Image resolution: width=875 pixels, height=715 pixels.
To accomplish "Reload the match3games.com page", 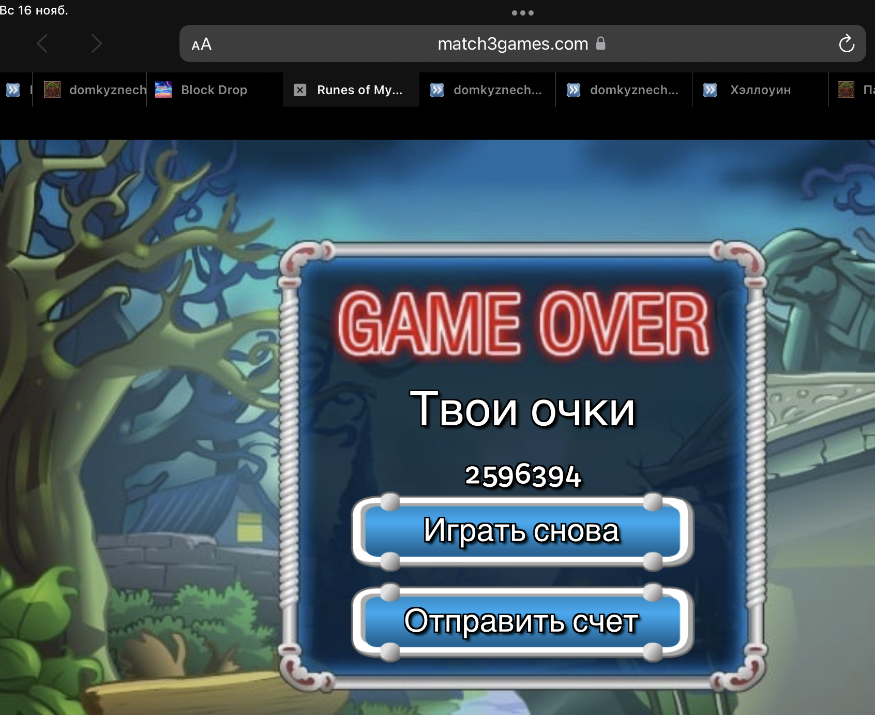I will (x=846, y=43).
